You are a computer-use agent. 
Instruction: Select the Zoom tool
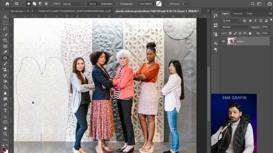(5, 134)
